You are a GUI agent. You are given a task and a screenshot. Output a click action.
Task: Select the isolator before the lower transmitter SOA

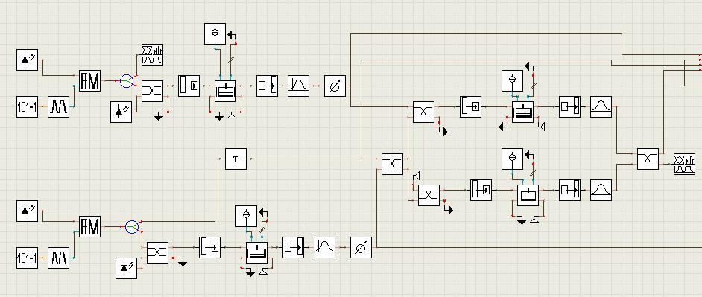(x=209, y=247)
